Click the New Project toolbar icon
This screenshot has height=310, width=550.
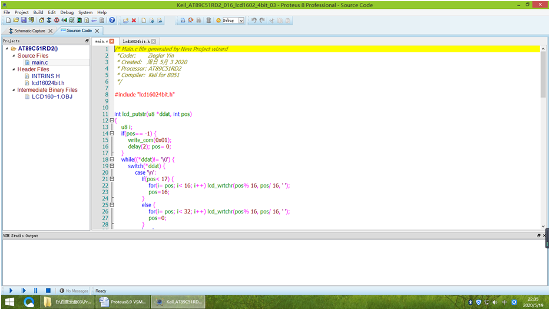(8, 21)
